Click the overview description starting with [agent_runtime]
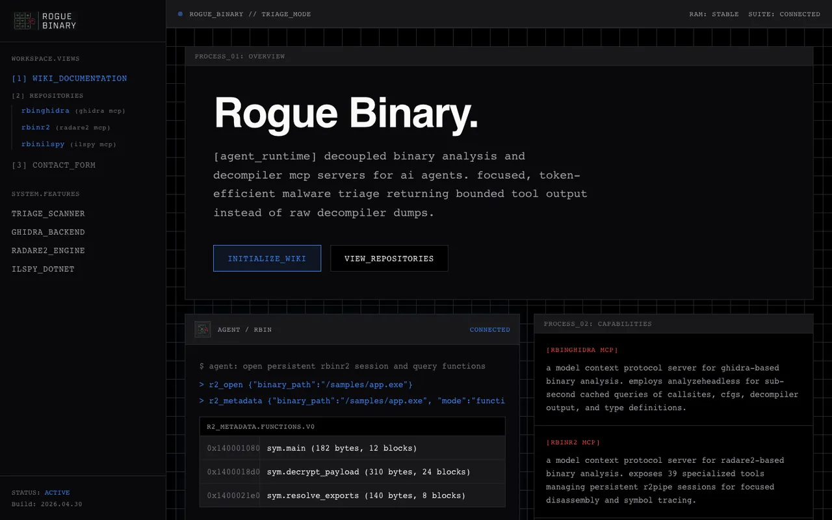This screenshot has width=832, height=520. point(400,185)
